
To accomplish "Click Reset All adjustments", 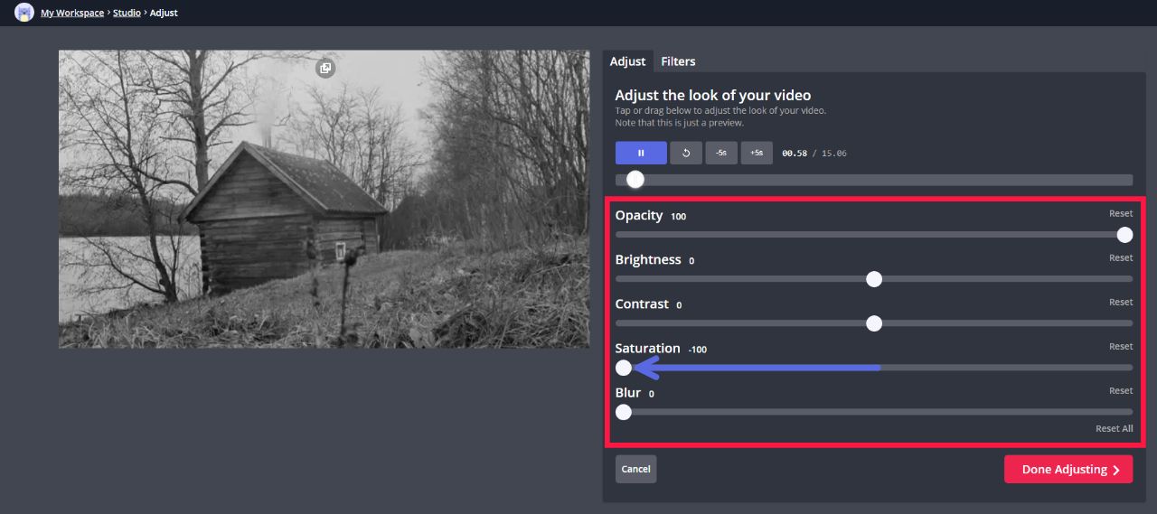I will (x=1114, y=429).
